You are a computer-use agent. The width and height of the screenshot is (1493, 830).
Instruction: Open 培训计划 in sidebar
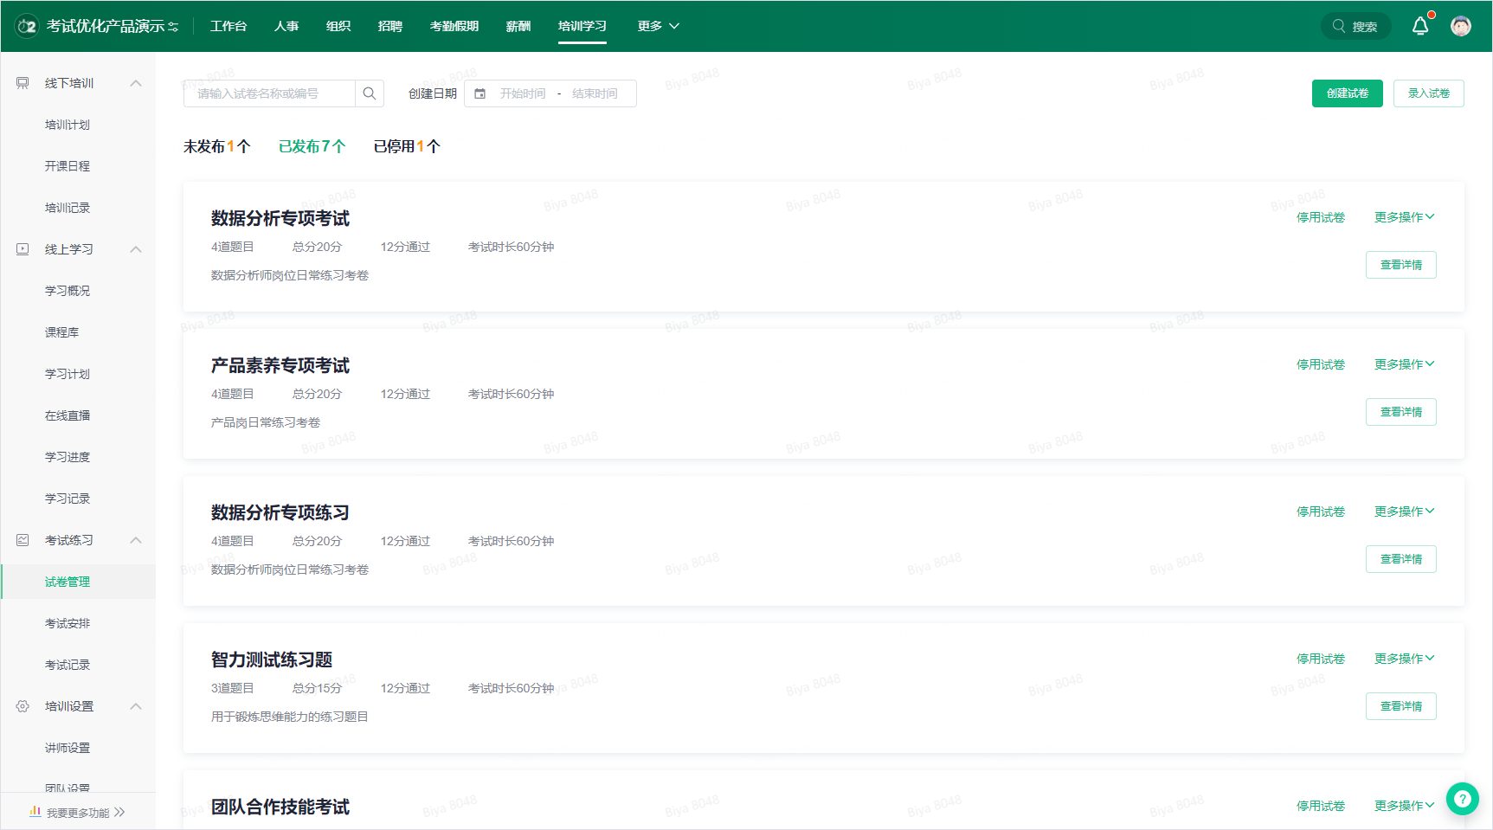[x=68, y=125]
